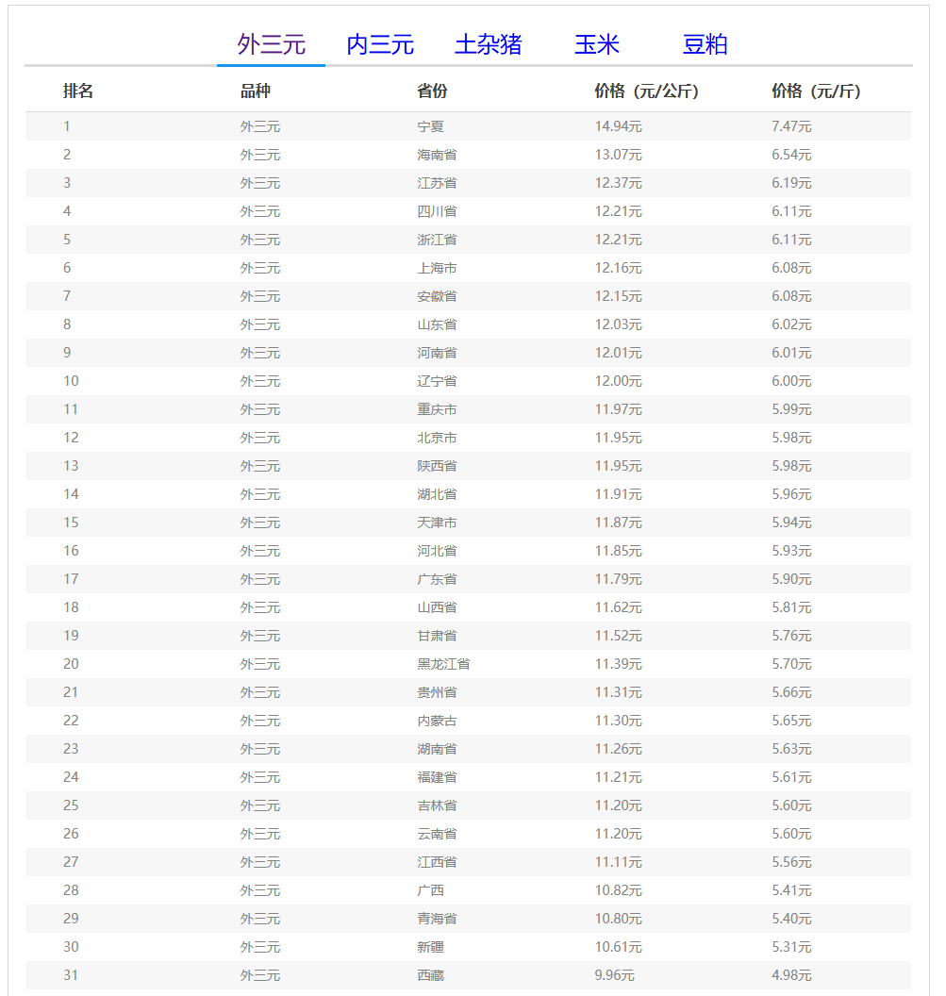Click the 价格（元/公斤） column header

(646, 91)
